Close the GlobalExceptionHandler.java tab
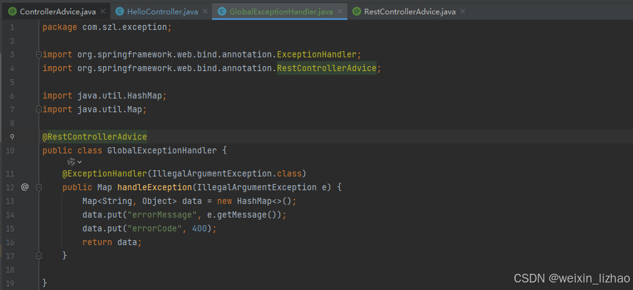 coord(340,12)
